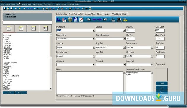The width and height of the screenshot is (187, 108).
Task: Click the new blank document icon in top toolbar
Action: click(x=4, y=9)
